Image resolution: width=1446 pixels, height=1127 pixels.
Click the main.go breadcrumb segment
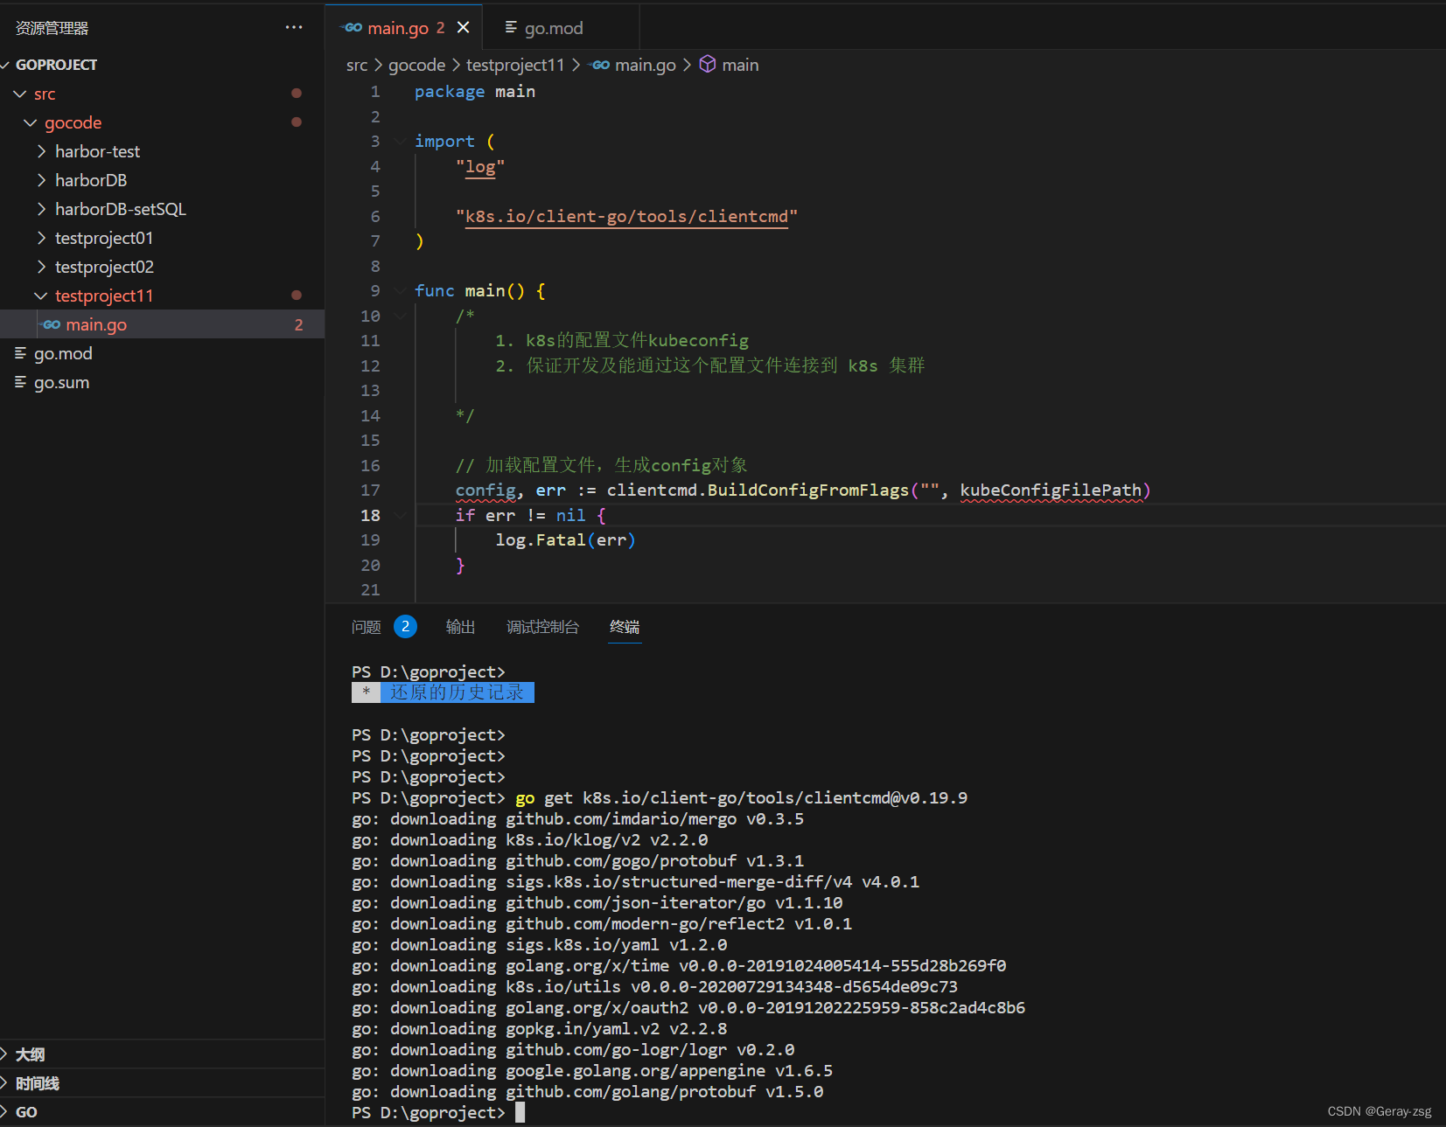[646, 65]
